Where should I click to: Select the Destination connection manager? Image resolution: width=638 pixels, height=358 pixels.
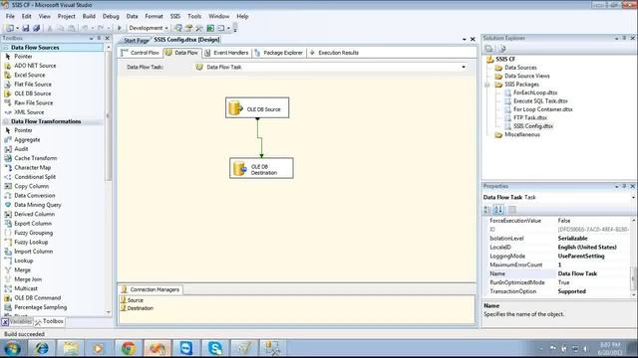click(x=137, y=308)
